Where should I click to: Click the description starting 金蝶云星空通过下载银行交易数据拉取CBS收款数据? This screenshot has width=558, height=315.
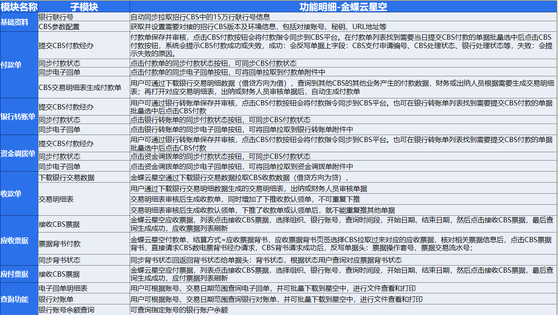point(343,177)
